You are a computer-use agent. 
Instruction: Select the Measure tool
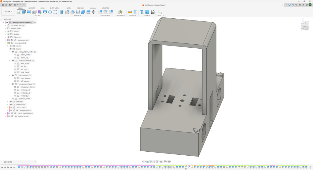tap(130, 12)
